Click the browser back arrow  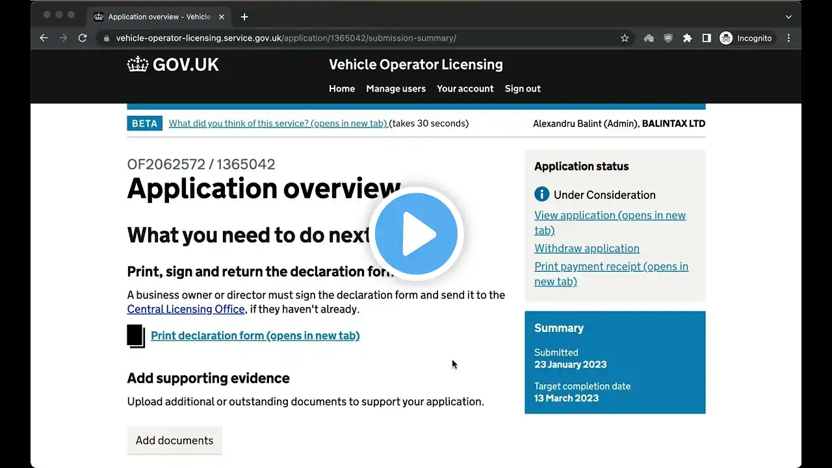[x=44, y=38]
